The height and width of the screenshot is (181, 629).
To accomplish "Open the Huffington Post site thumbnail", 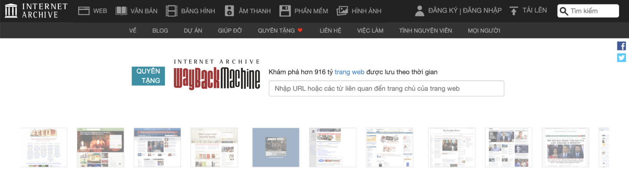I will [565, 147].
